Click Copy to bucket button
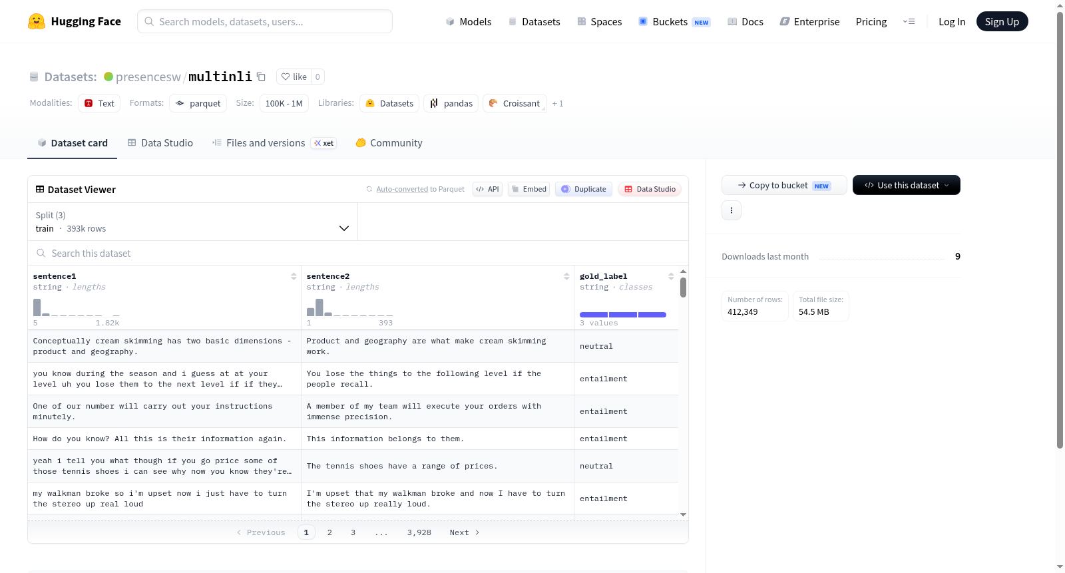Viewport: 1065px width, 573px height. tap(784, 185)
